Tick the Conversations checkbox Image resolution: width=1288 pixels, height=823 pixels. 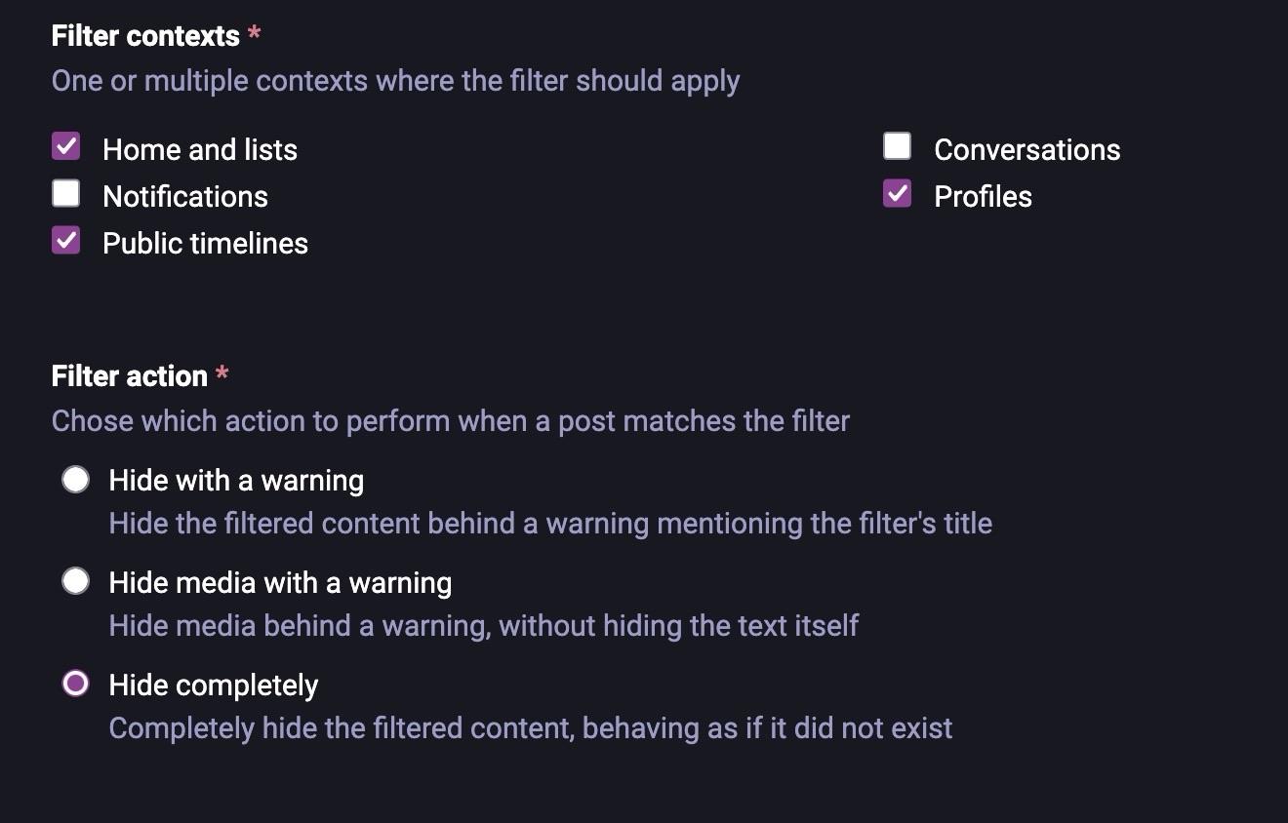tap(898, 147)
